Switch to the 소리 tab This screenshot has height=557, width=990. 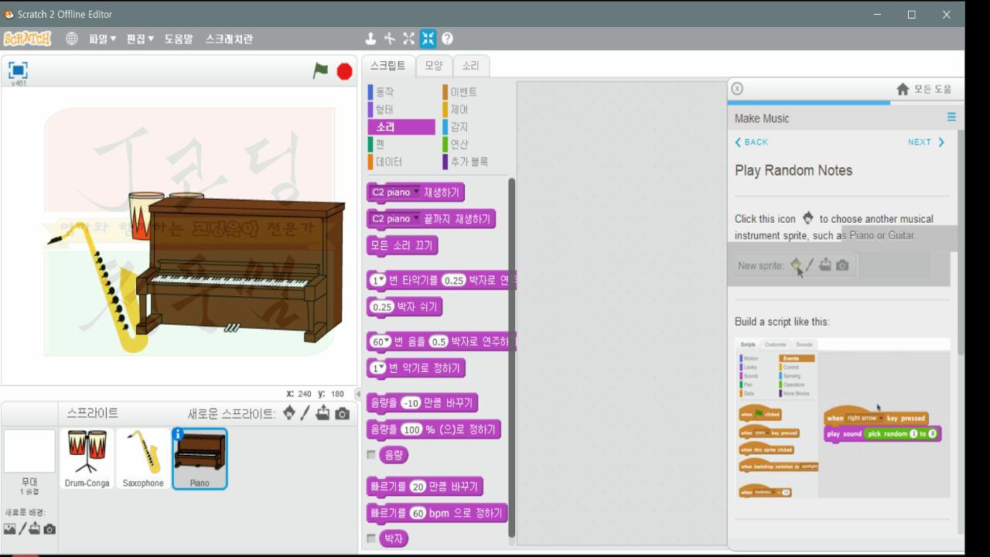(471, 66)
